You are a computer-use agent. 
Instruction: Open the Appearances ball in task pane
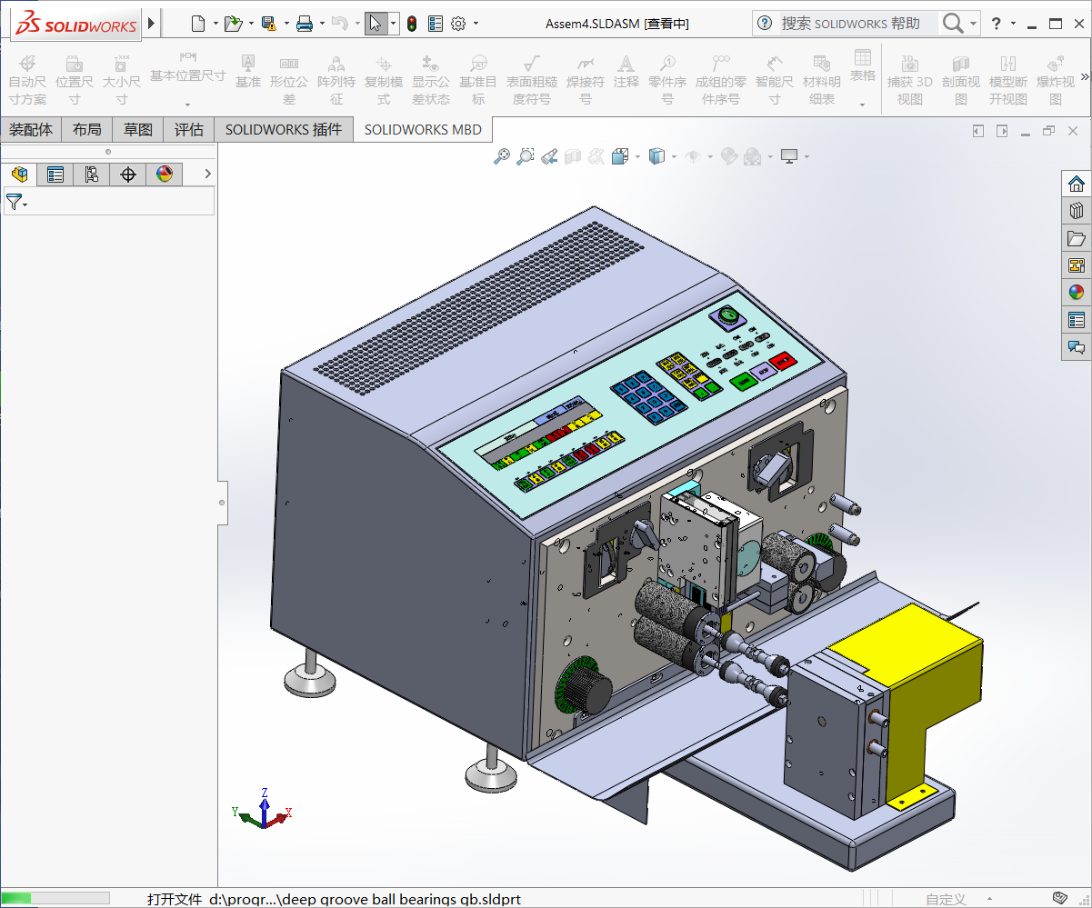pyautogui.click(x=1077, y=293)
